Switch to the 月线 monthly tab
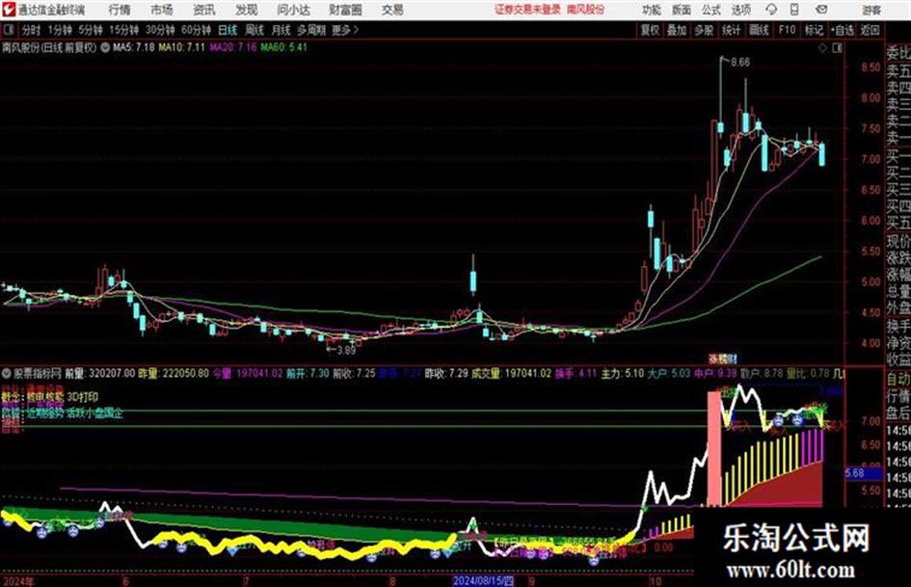 tap(281, 30)
